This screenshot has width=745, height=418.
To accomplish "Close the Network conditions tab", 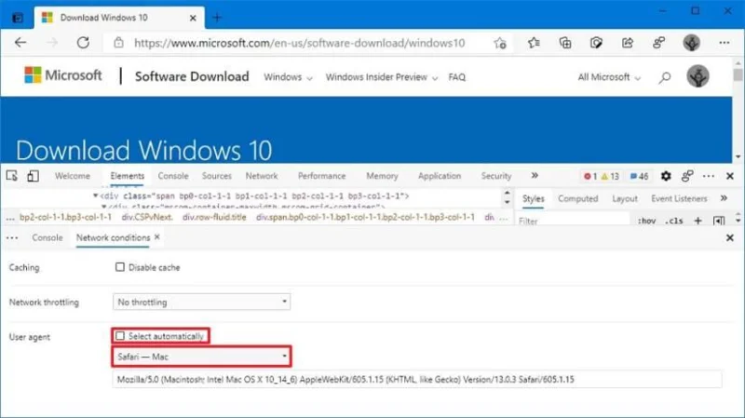I will [157, 236].
